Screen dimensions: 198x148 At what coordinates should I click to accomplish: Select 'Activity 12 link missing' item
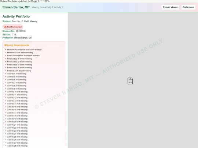pos(17,98)
